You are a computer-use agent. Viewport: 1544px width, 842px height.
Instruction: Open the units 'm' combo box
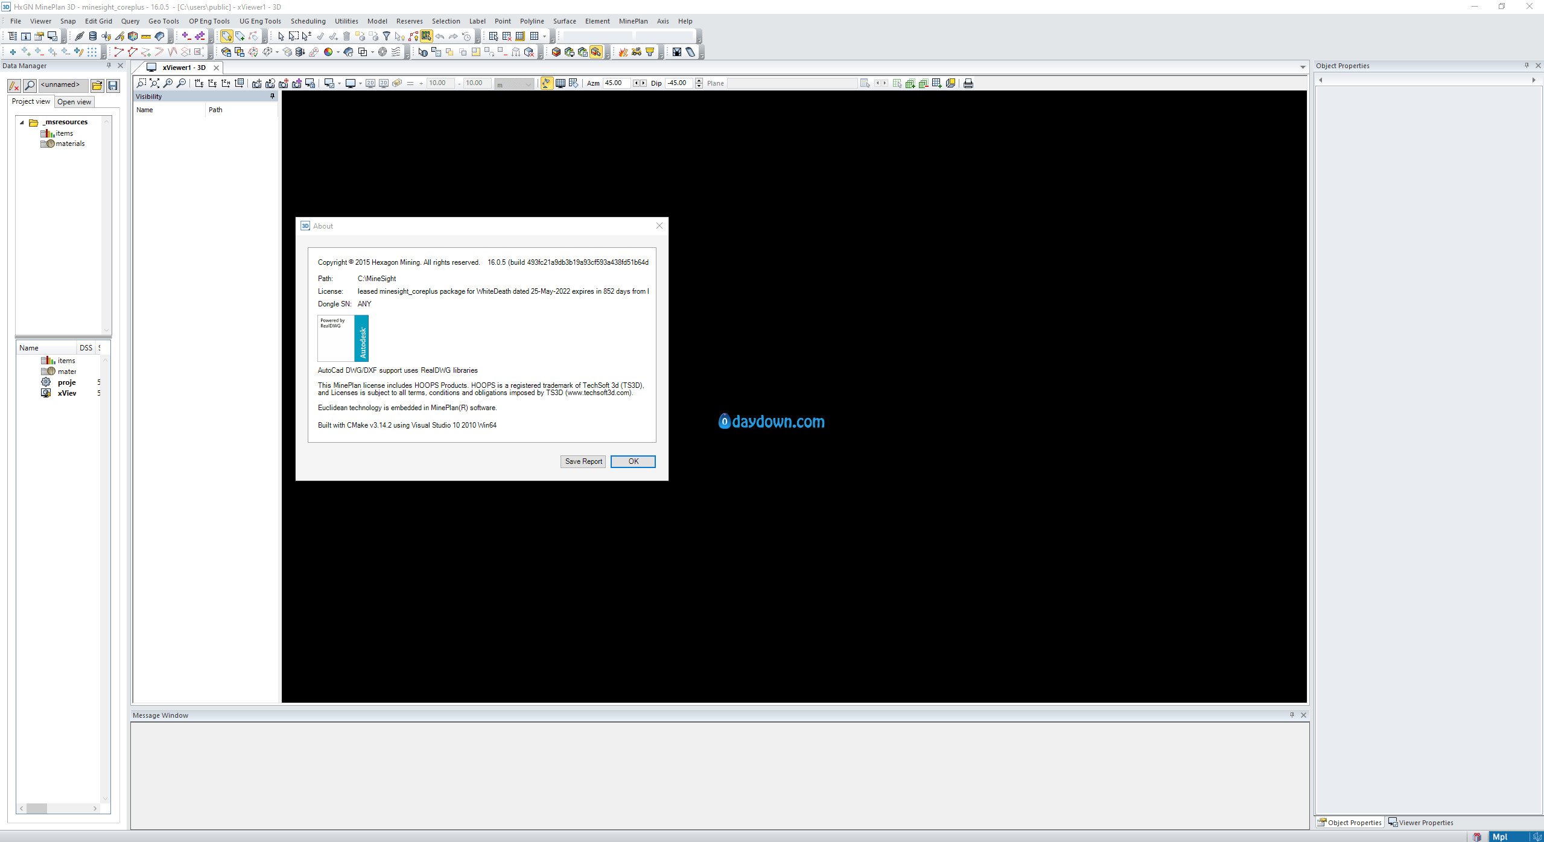513,84
